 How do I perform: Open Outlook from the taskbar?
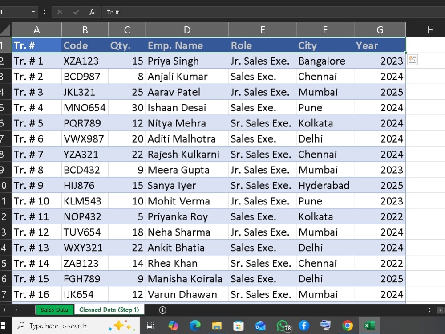click(260, 326)
